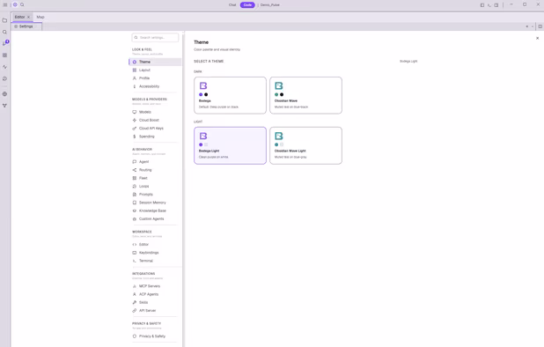
Task: Switch to Chat mode
Action: click(x=232, y=5)
